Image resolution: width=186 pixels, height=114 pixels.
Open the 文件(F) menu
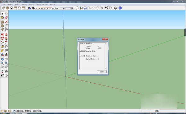point(4,4)
